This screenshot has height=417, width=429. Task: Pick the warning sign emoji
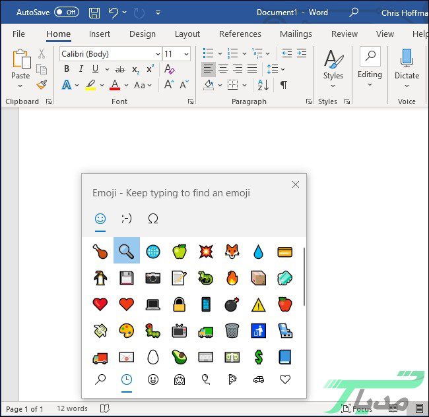pyautogui.click(x=258, y=304)
